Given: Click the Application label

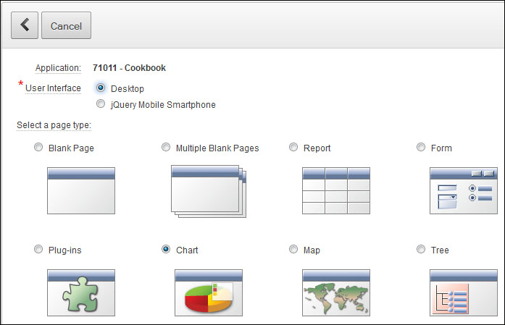Looking at the screenshot, I should (x=58, y=68).
